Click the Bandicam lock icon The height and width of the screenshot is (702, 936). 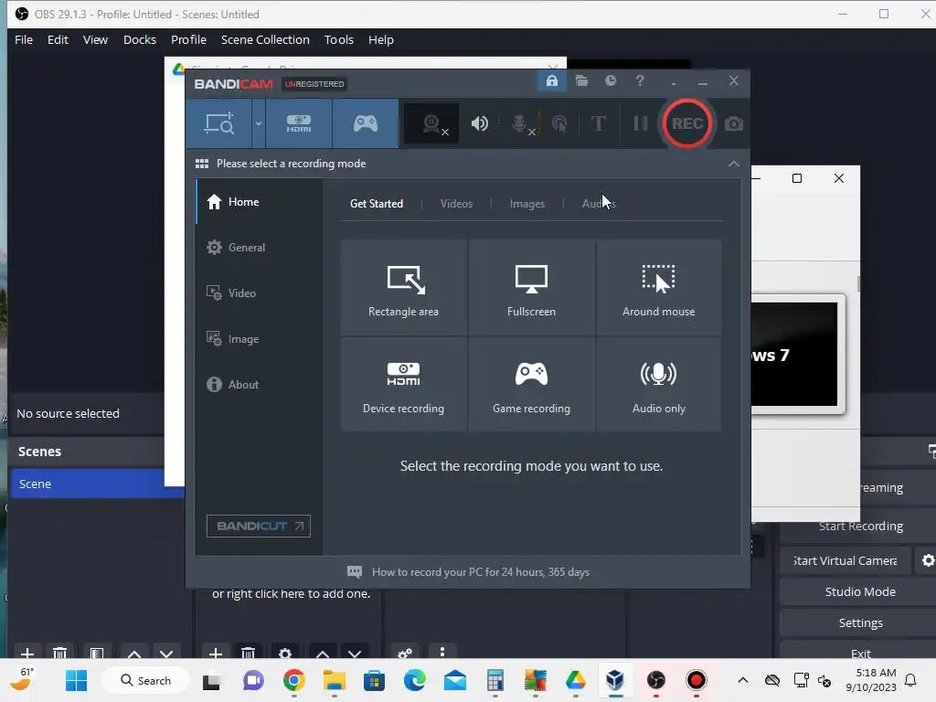coord(551,80)
